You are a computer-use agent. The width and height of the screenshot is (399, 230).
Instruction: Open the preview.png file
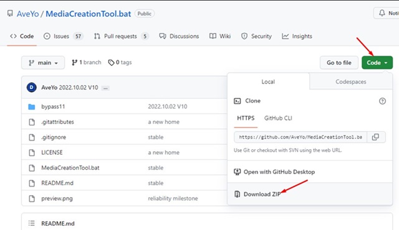pyautogui.click(x=57, y=198)
